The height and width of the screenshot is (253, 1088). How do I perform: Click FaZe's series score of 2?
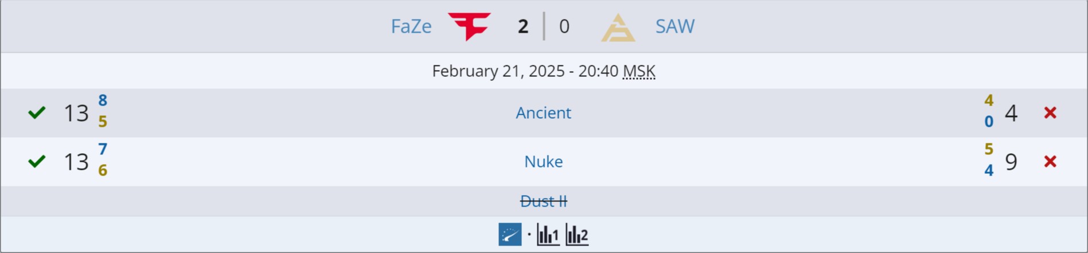tap(522, 26)
